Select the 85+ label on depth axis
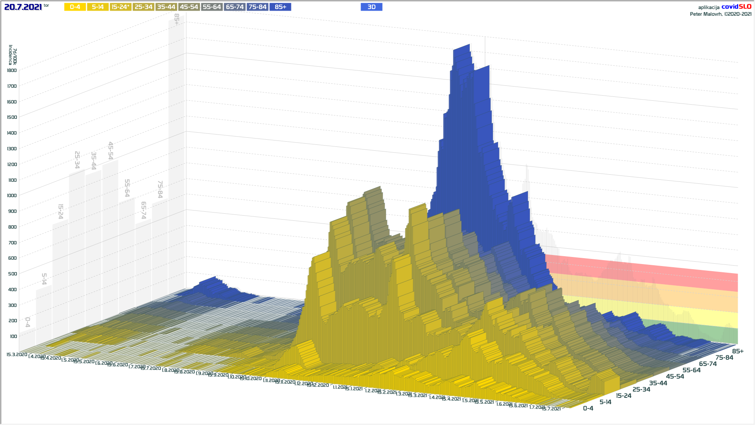The height and width of the screenshot is (425, 755). pyautogui.click(x=738, y=351)
